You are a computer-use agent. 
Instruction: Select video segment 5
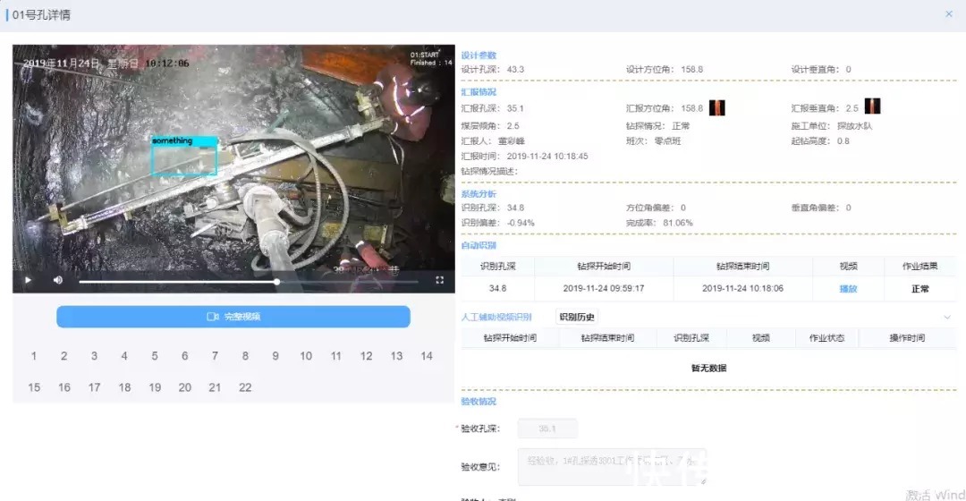[155, 356]
